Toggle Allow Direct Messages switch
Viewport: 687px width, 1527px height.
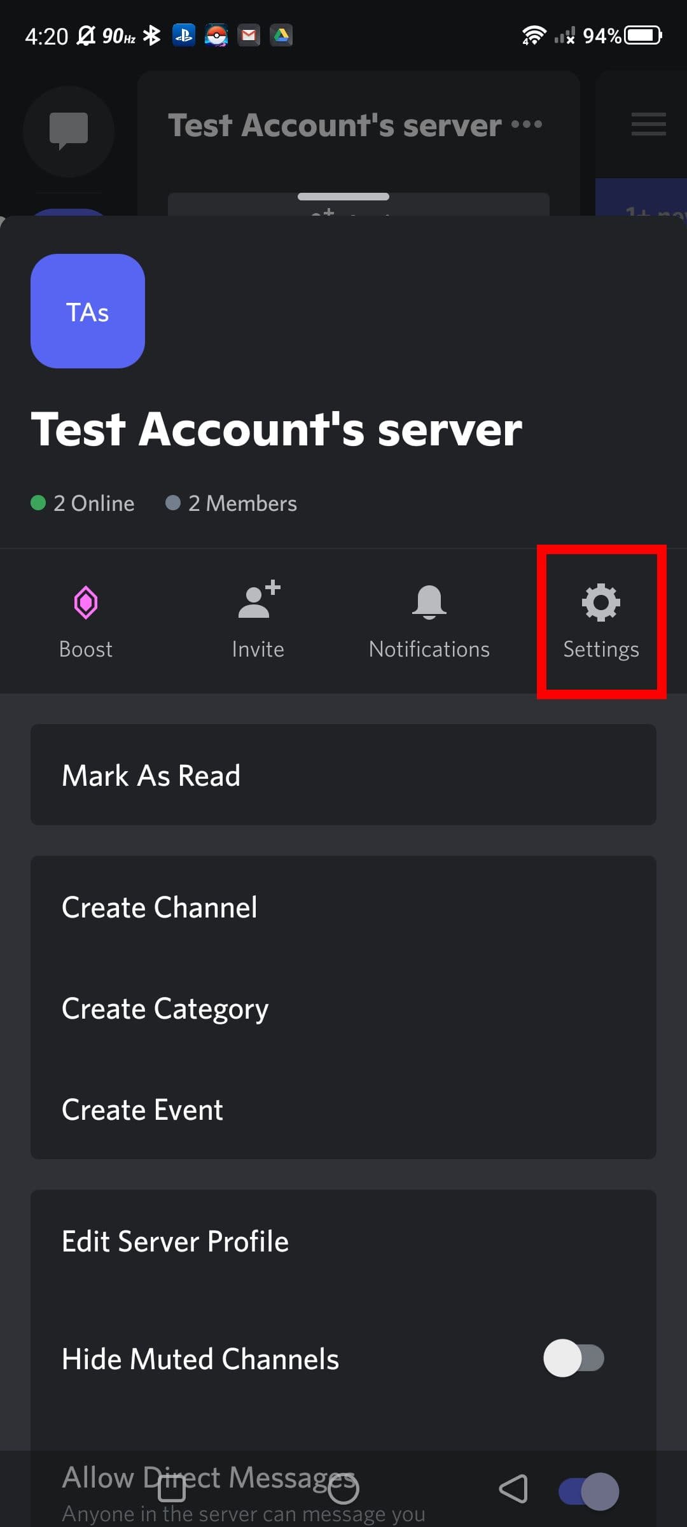coord(588,1491)
